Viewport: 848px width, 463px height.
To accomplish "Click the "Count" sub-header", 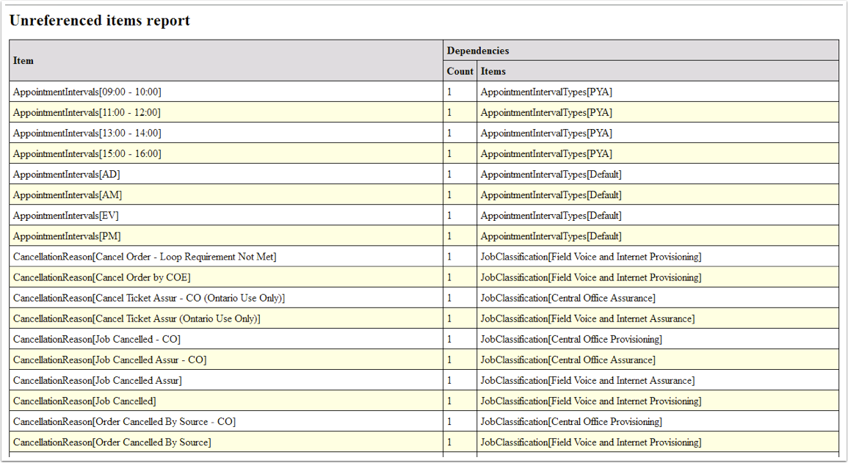I will click(x=460, y=71).
